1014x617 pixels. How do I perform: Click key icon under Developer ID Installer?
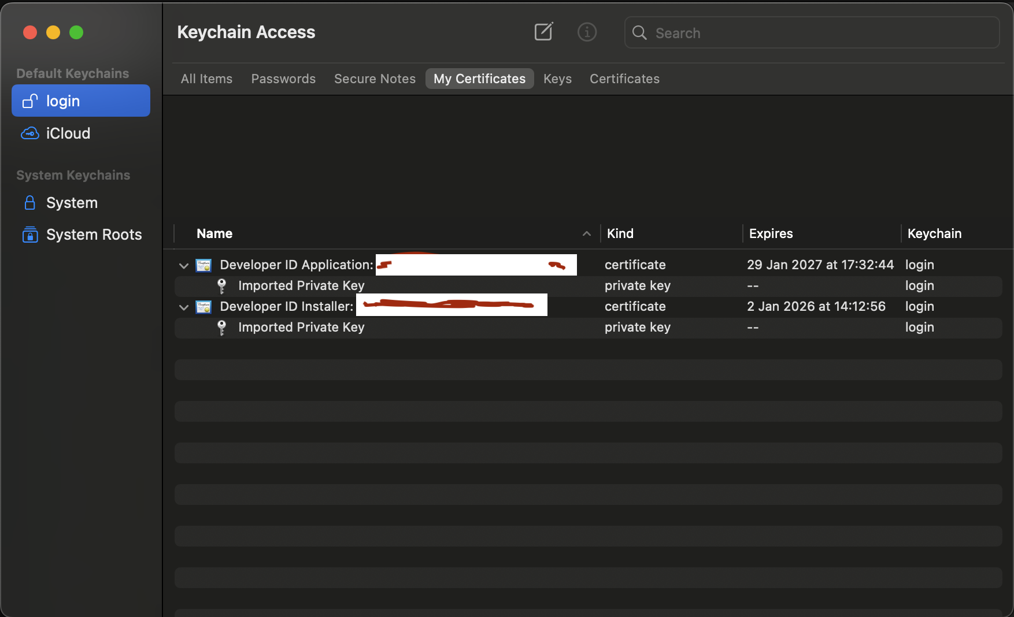pos(221,328)
